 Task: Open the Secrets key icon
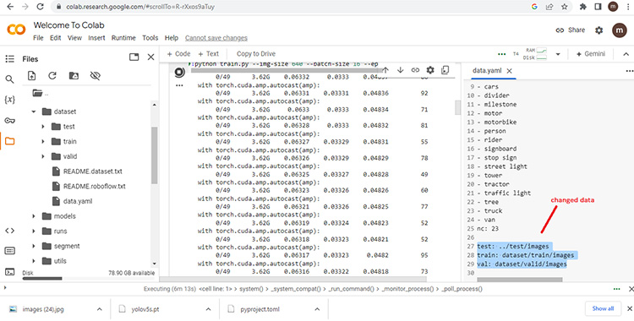click(x=9, y=121)
